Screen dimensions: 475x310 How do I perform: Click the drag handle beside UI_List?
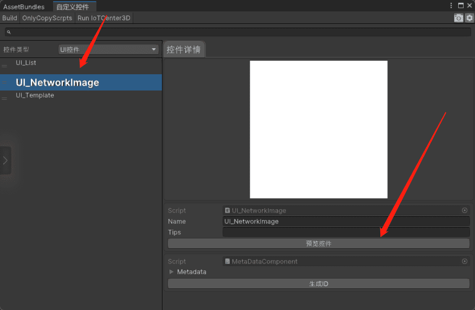(x=4, y=66)
